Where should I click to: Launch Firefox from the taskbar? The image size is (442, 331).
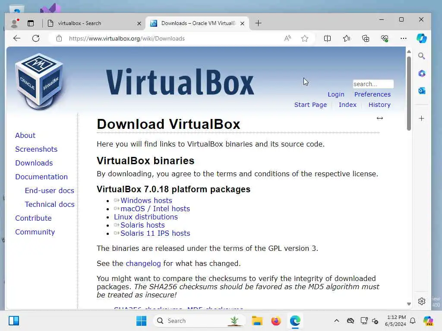(x=276, y=321)
